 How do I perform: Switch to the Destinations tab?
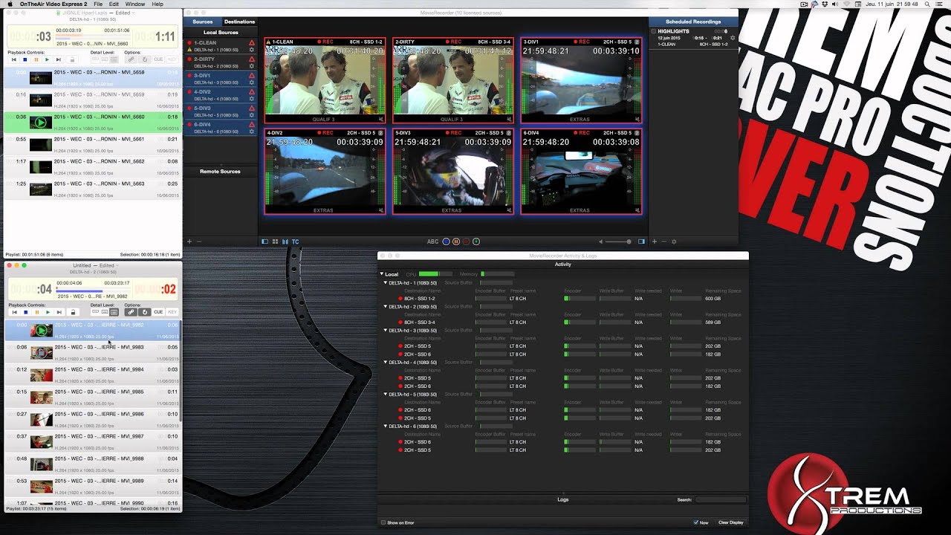239,22
